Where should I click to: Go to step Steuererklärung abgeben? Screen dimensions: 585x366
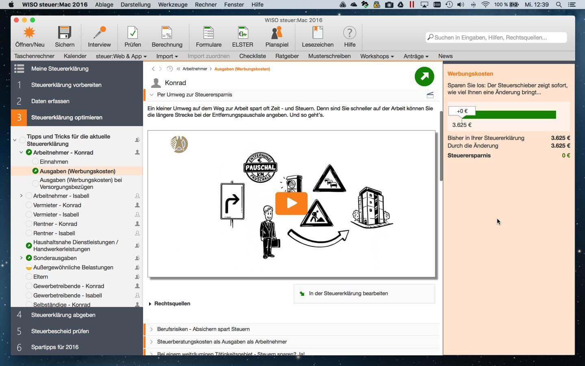(63, 315)
